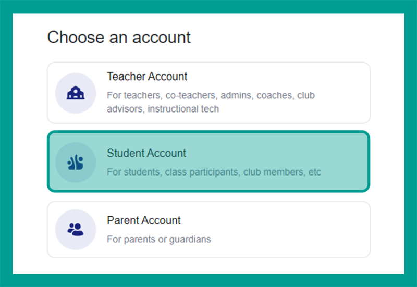Click the raised-hands students icon
This screenshot has width=417, height=287.
click(75, 162)
